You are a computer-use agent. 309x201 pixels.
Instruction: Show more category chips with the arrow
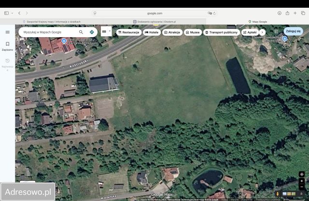(262, 32)
